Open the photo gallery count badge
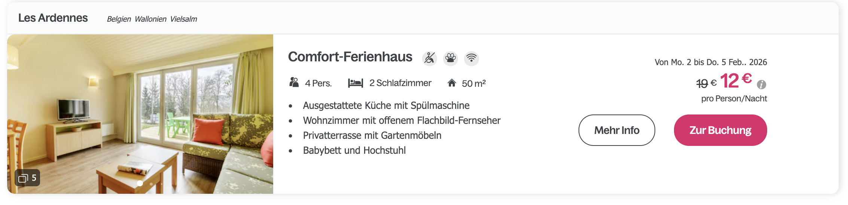848x205 pixels. tap(27, 178)
